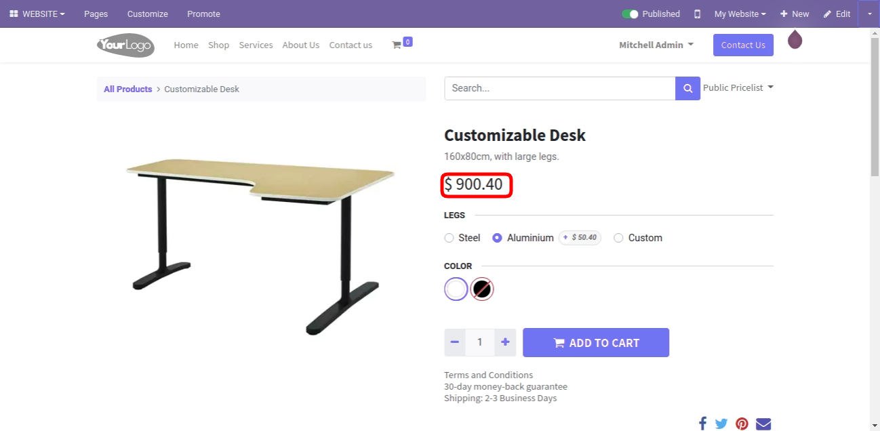Share product on Facebook
The height and width of the screenshot is (431, 880).
[x=702, y=424]
